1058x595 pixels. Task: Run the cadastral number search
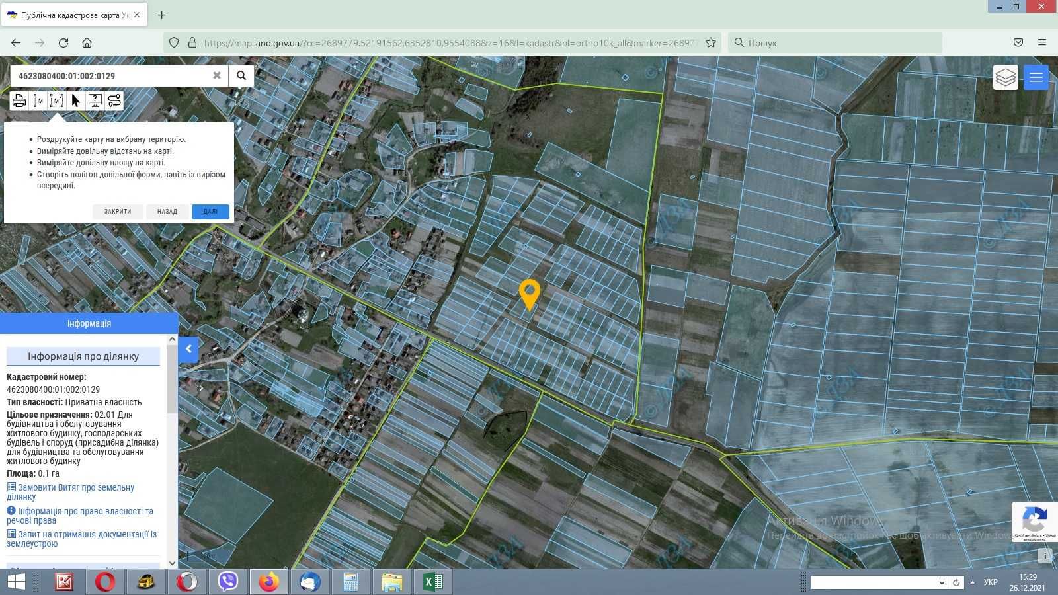(241, 76)
